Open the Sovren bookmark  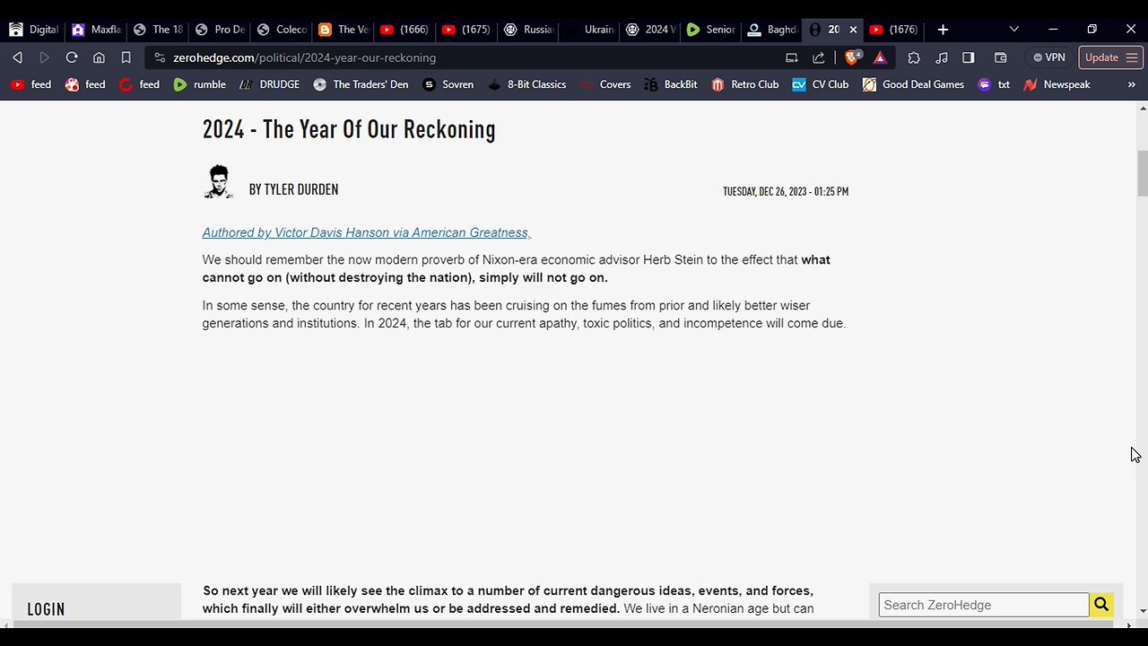[448, 84]
